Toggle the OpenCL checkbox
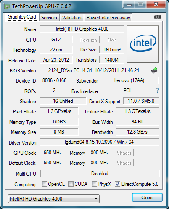This screenshot has width=169, height=209. (x=44, y=184)
